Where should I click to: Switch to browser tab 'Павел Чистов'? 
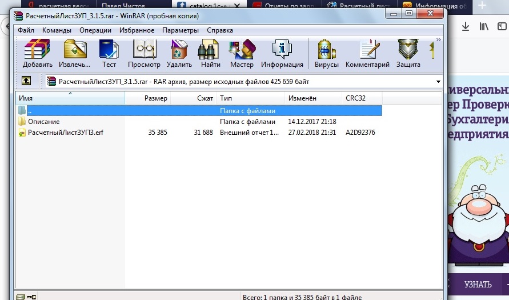point(123,6)
